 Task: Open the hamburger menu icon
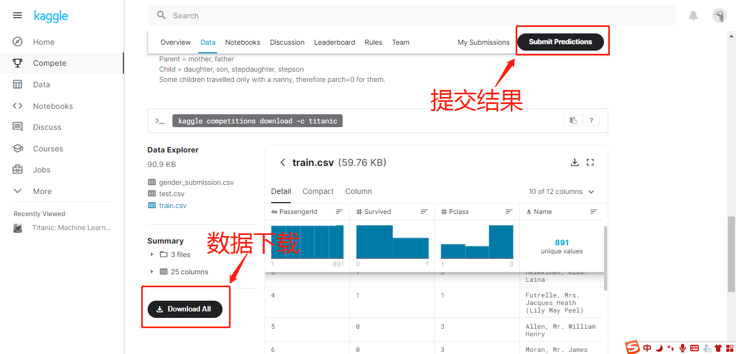(18, 16)
